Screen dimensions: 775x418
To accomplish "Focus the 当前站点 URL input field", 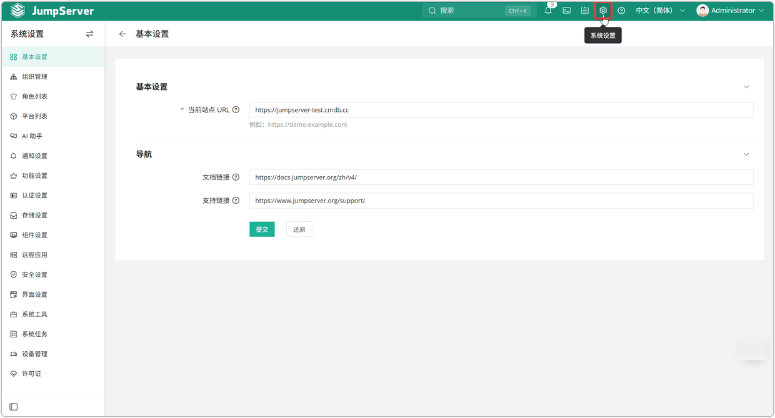I will pos(501,110).
